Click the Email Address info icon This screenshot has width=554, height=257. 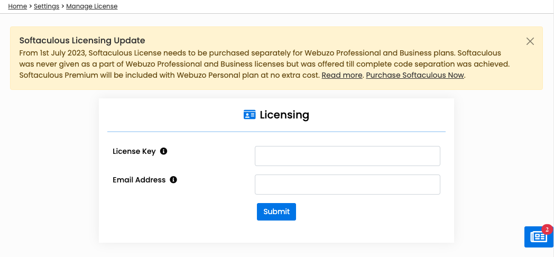(173, 180)
